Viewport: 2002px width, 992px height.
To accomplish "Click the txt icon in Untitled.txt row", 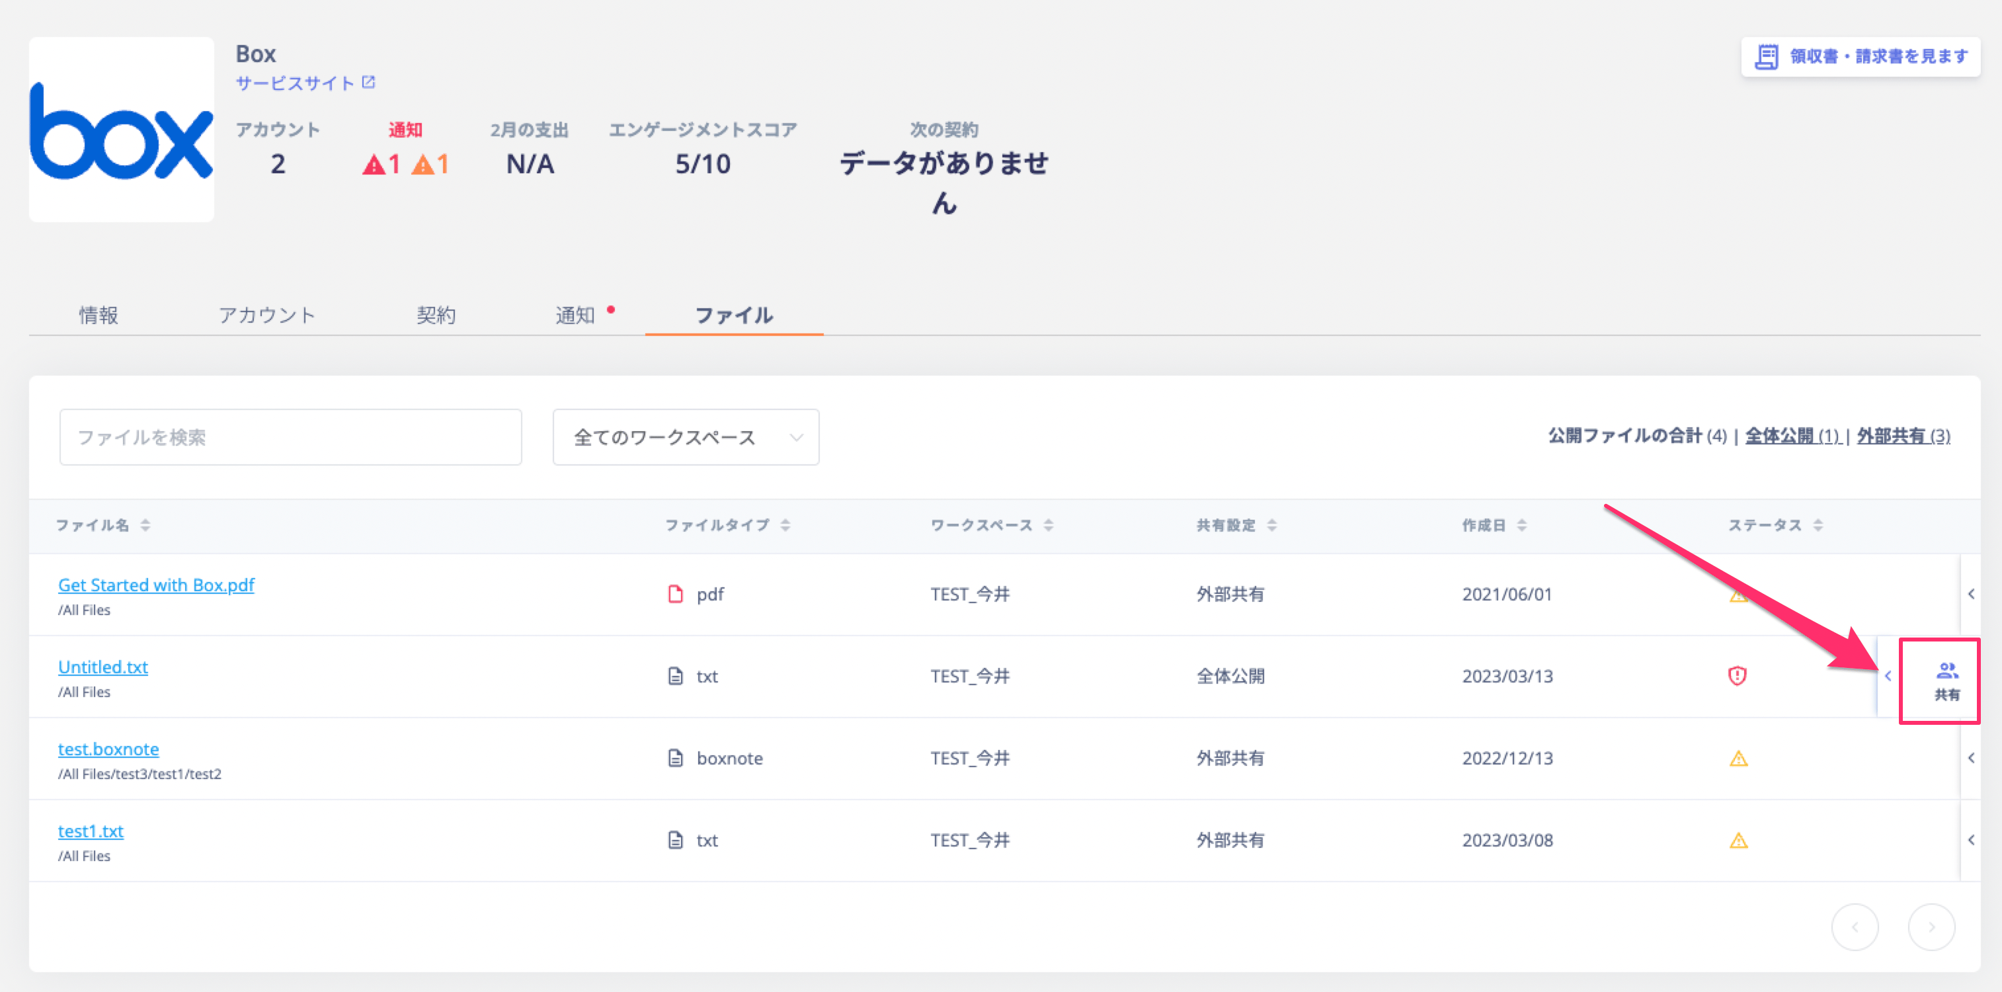I will coord(675,676).
